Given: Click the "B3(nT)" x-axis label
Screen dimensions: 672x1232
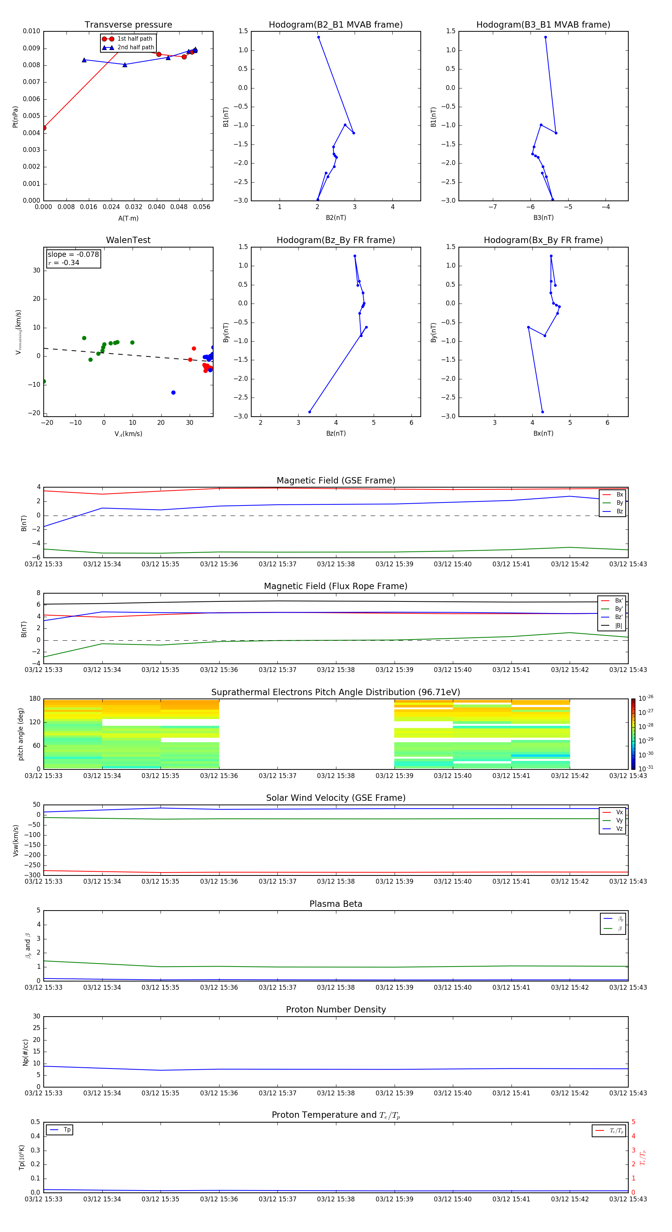Looking at the screenshot, I should click(543, 218).
